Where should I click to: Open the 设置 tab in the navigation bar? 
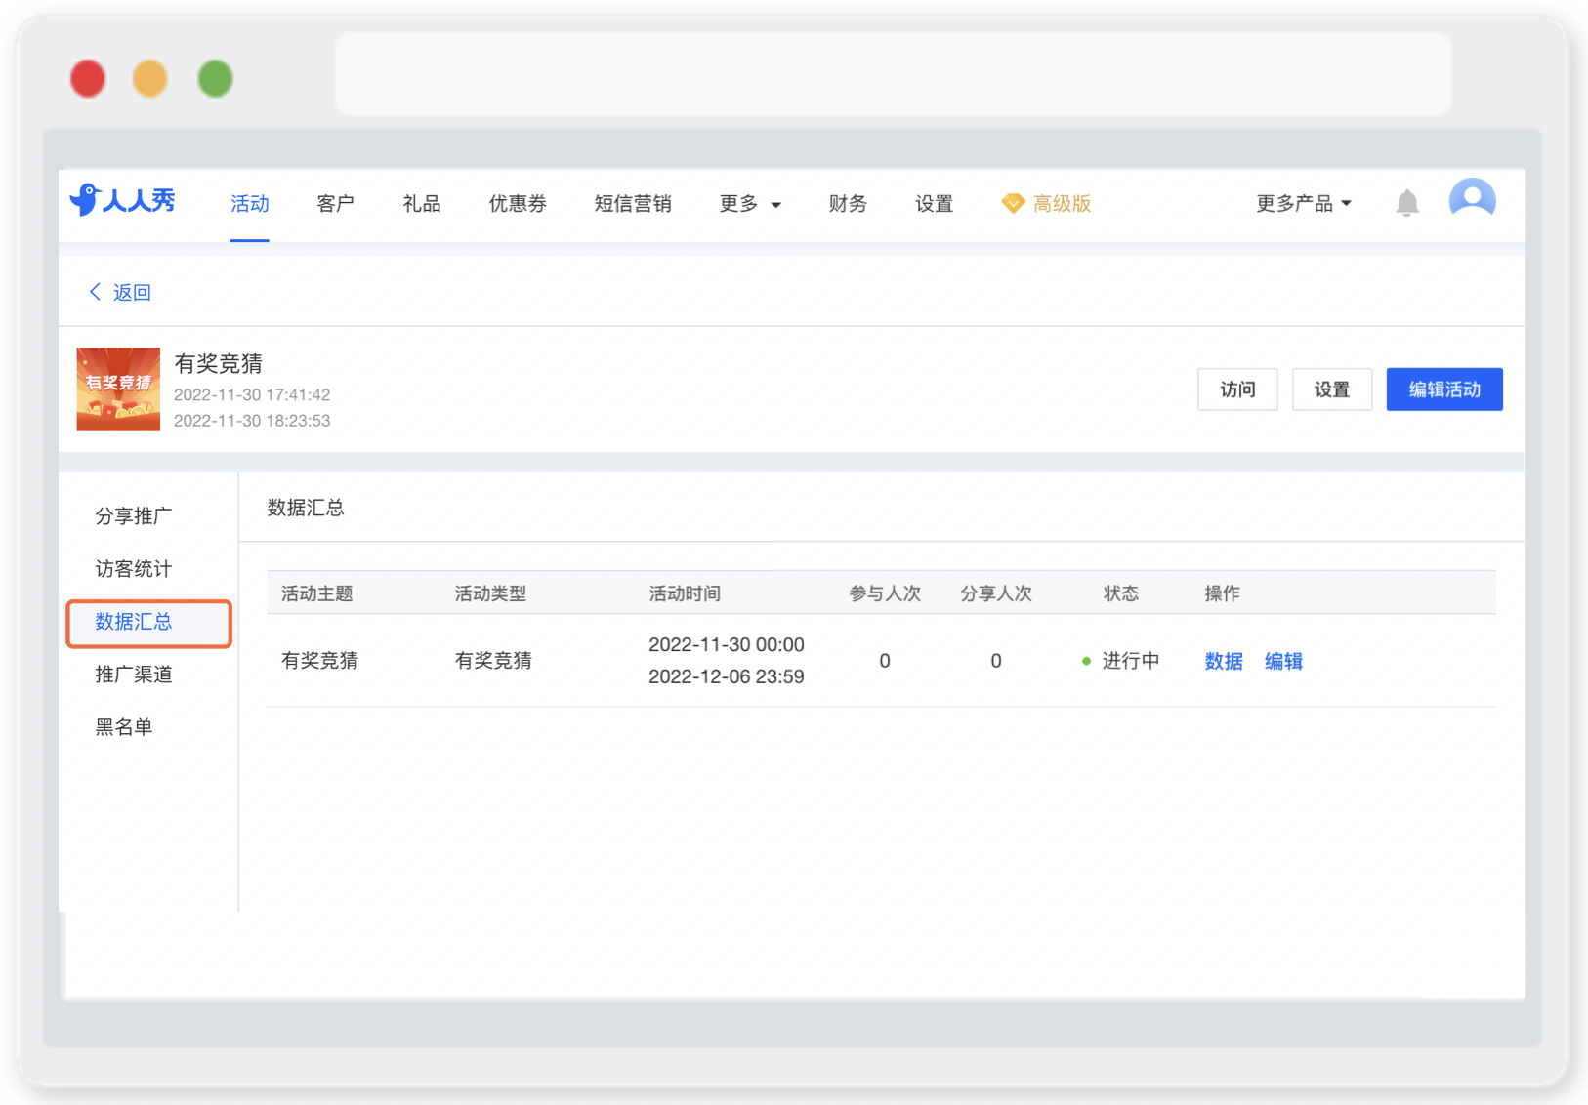tap(934, 203)
